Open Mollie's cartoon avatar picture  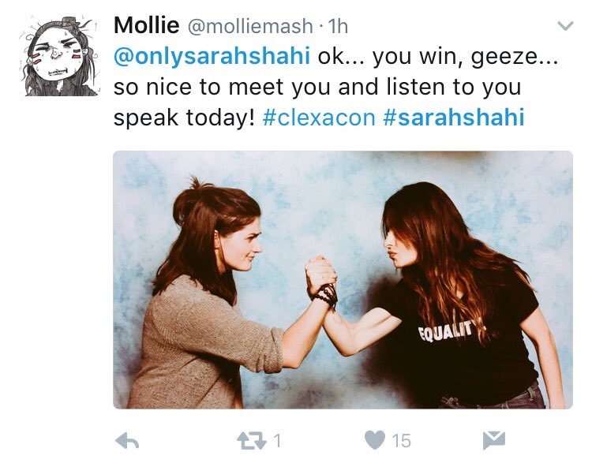pos(59,56)
